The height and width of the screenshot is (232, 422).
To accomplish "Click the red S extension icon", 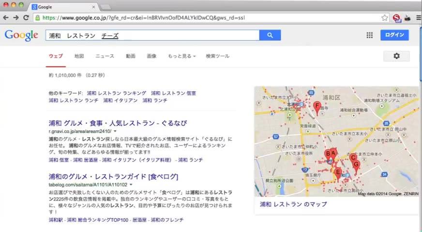I will pos(396,18).
